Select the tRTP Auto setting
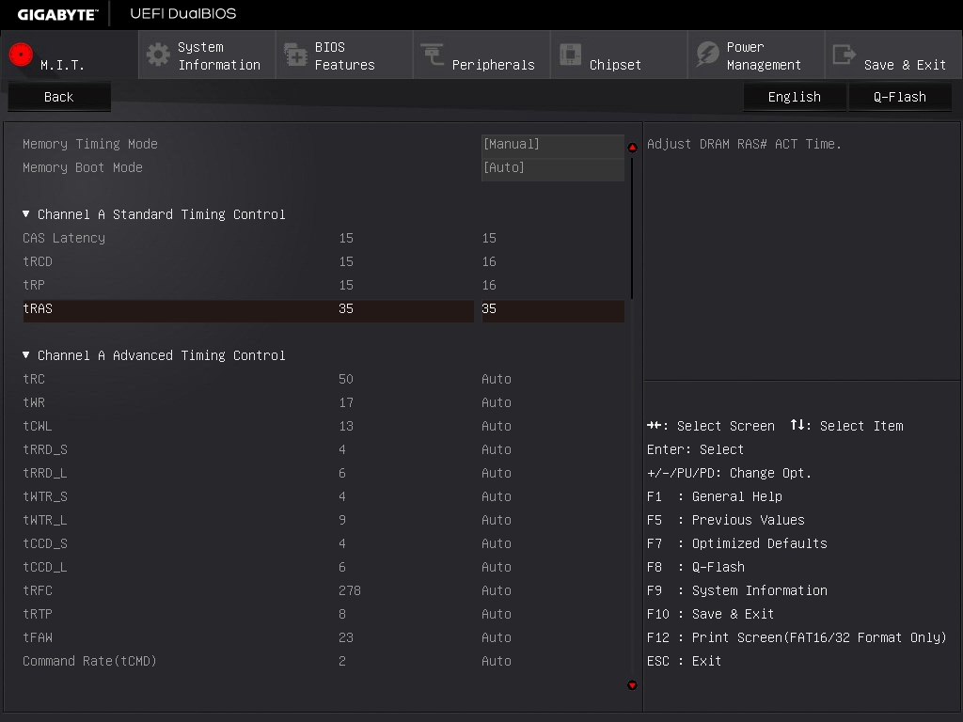This screenshot has width=963, height=722. [x=497, y=614]
